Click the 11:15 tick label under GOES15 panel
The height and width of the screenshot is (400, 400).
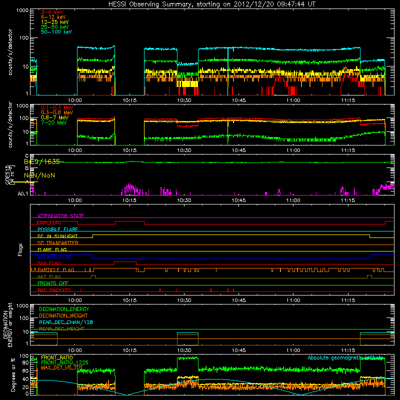click(348, 200)
